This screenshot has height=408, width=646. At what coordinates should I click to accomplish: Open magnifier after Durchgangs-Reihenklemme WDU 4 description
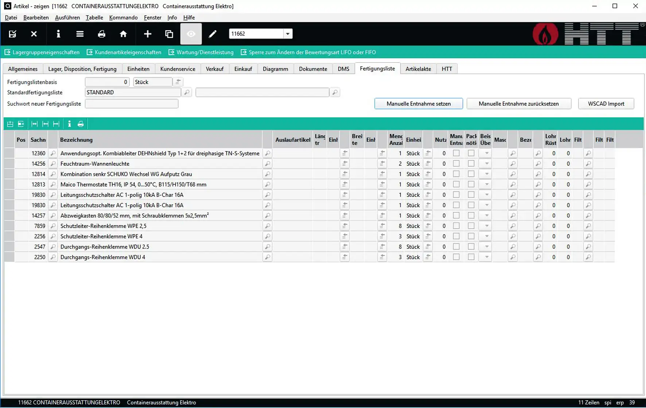click(x=267, y=257)
